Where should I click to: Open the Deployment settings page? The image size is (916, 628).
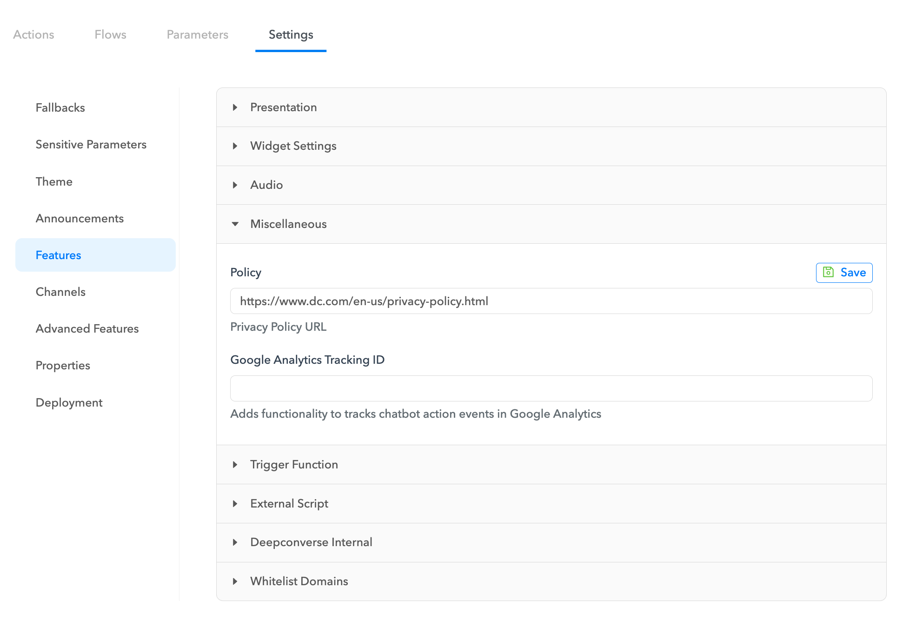click(69, 403)
